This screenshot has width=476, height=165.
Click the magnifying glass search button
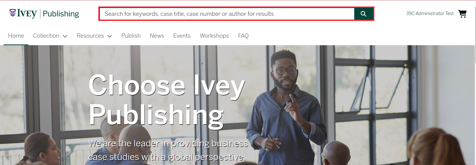tap(364, 14)
